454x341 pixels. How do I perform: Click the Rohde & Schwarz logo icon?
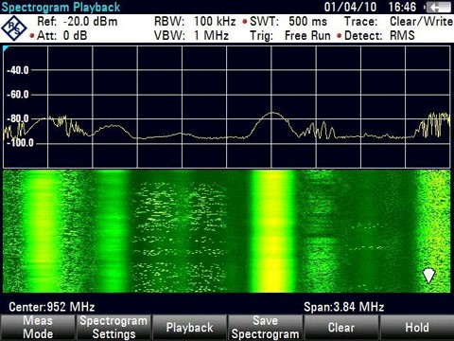14,28
